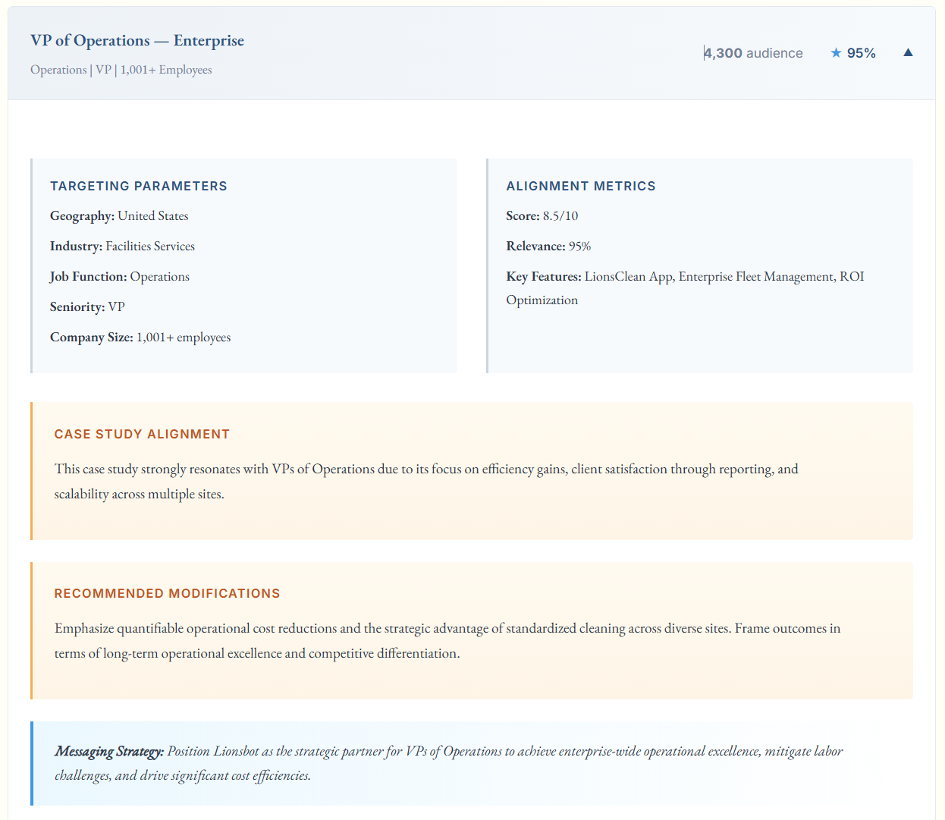
Task: Click the Job Function: Operations entry
Action: tap(120, 277)
